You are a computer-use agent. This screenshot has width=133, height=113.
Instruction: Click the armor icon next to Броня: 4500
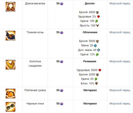click(97, 12)
